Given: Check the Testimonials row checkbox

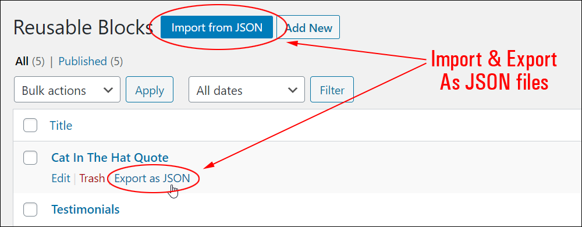Looking at the screenshot, I should tap(30, 210).
